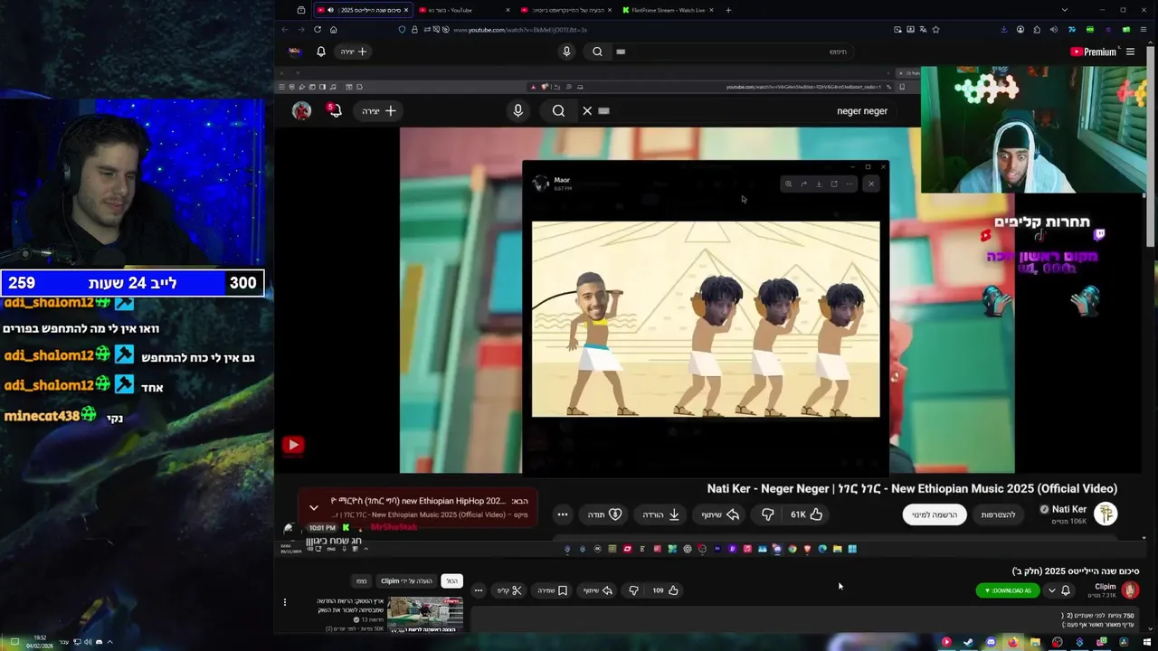Clear the neger neger search with the X
The height and width of the screenshot is (651, 1158).
(587, 110)
